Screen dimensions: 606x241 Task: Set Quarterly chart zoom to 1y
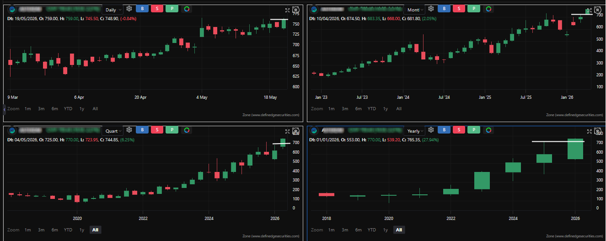click(82, 230)
